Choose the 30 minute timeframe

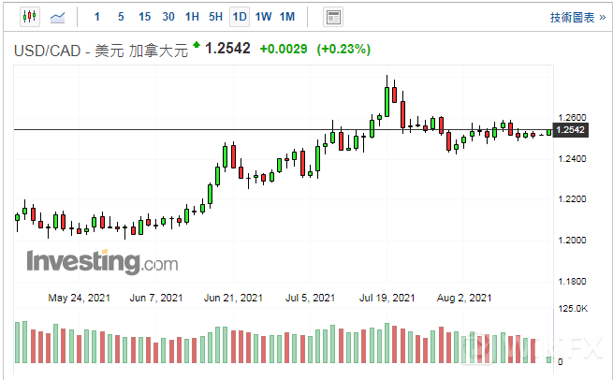168,17
